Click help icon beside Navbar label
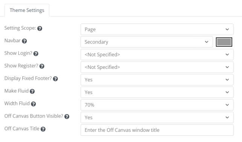Viewport: 242px width, 142px height. point(24,41)
